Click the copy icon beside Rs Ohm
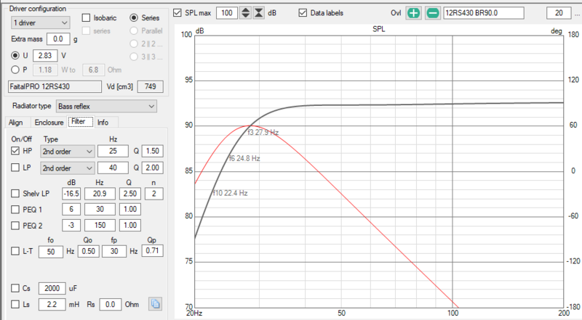Viewport: 582px width, 320px height. (154, 304)
